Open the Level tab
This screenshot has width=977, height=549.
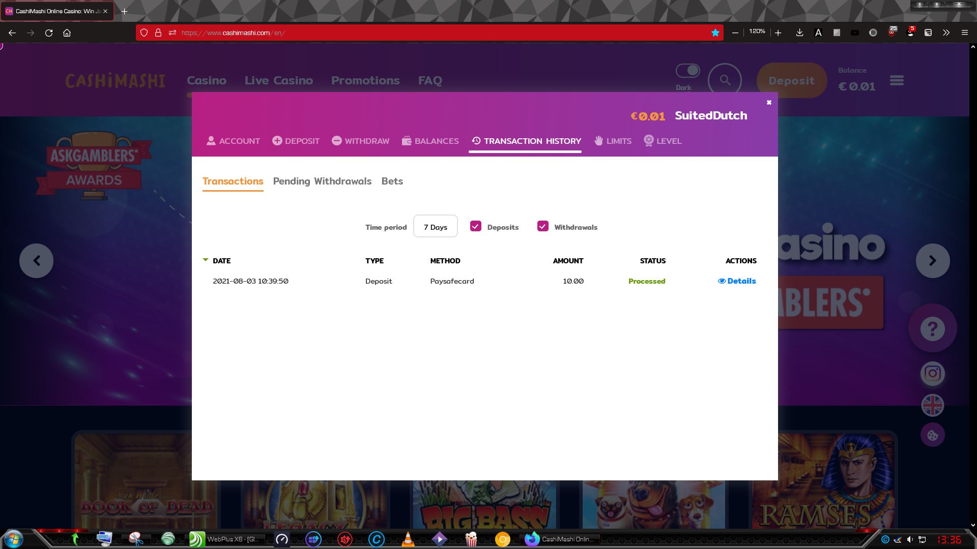663,141
